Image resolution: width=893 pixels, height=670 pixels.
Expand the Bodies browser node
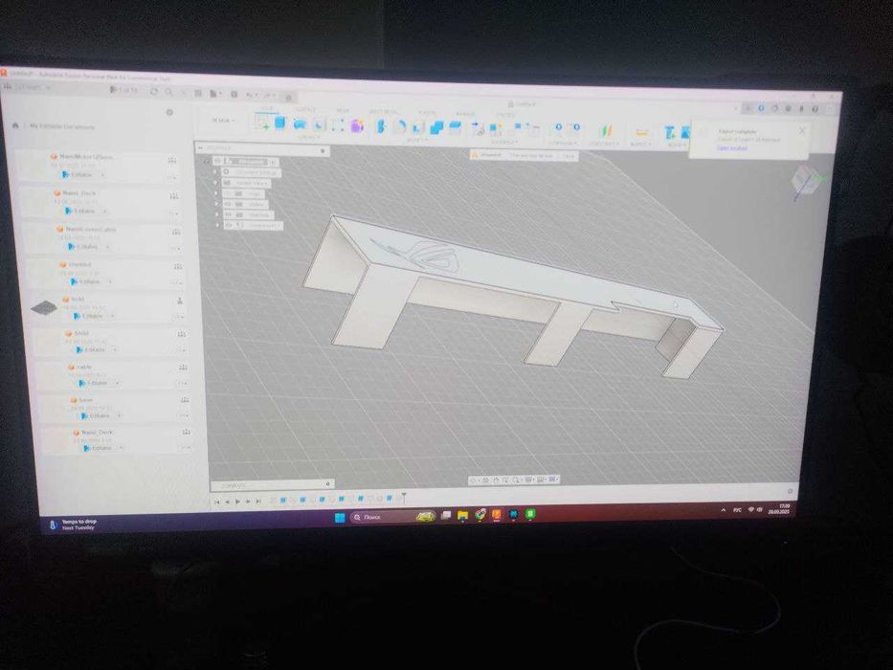click(x=216, y=204)
